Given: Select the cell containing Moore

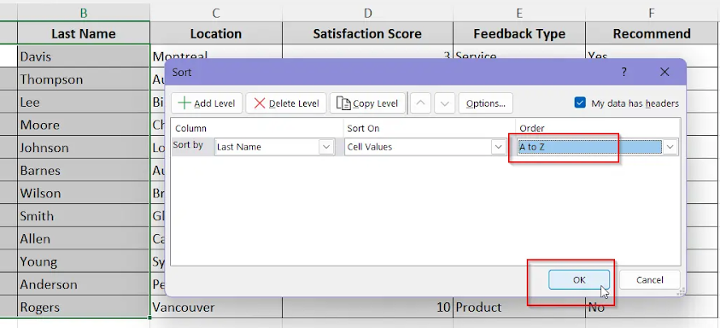Looking at the screenshot, I should click(x=84, y=125).
